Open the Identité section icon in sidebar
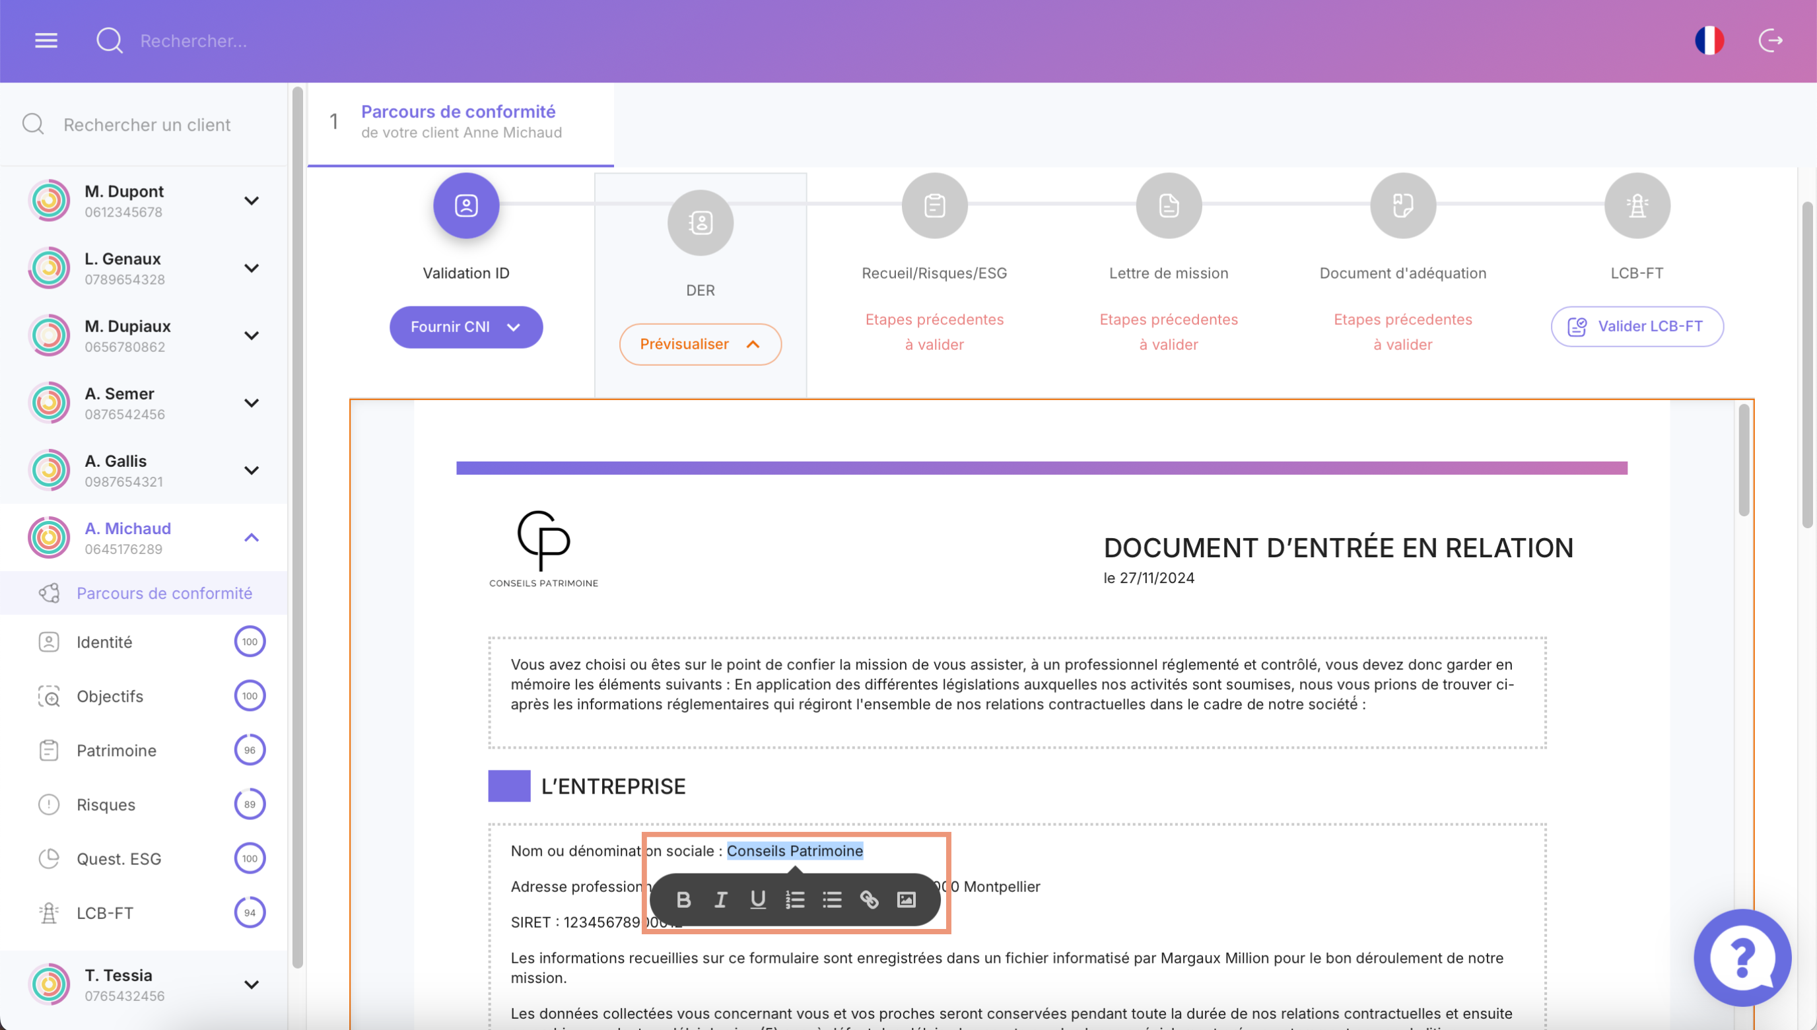The width and height of the screenshot is (1817, 1030). click(48, 642)
